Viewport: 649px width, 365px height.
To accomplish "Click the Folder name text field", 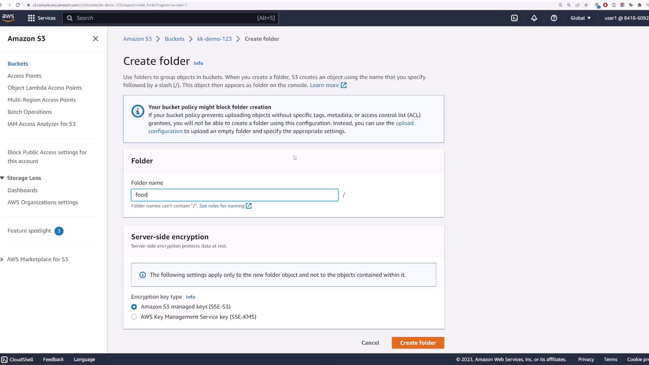I will coord(235,195).
